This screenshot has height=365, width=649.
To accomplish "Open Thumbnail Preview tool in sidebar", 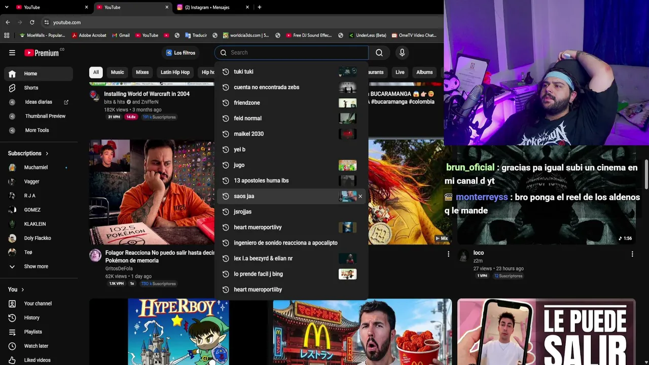I will pos(39,116).
